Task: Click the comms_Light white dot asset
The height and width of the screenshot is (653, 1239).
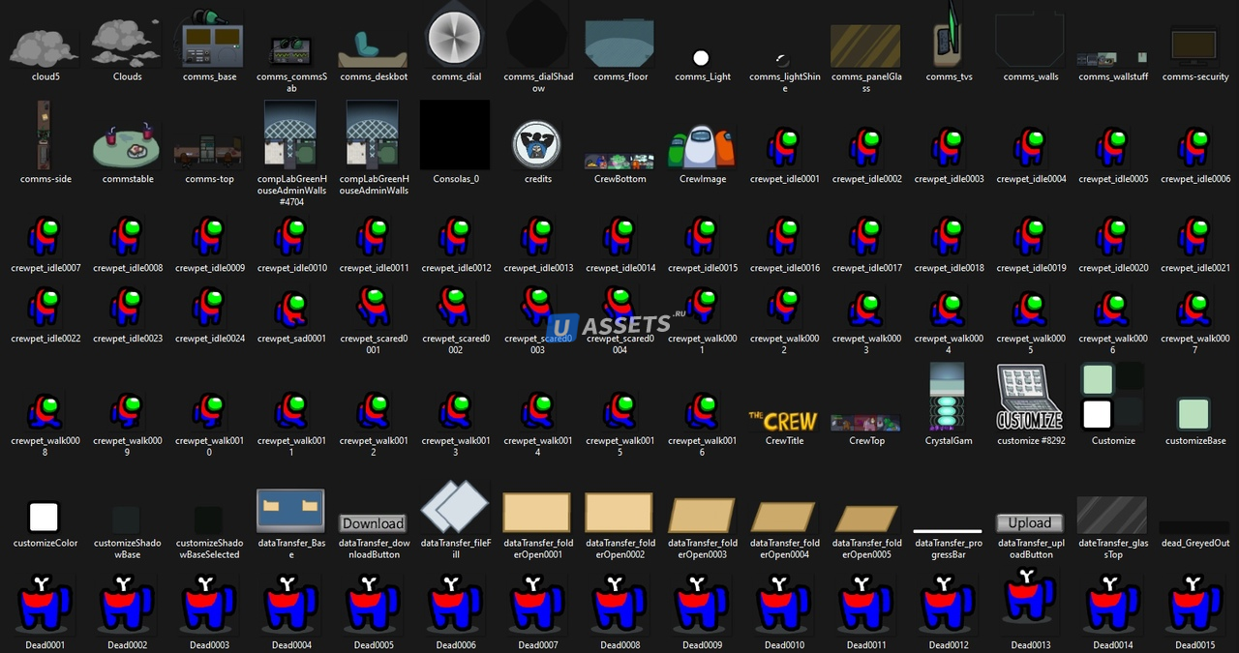Action: coord(702,58)
